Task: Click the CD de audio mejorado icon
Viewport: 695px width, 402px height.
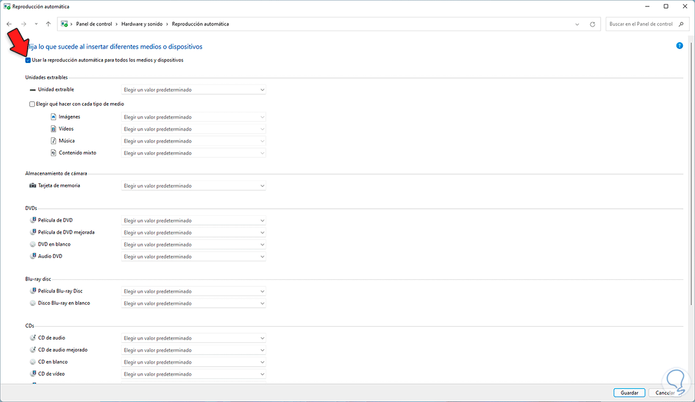Action: (x=32, y=350)
